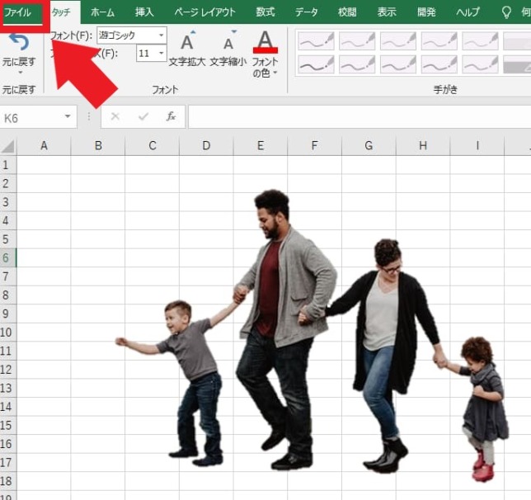Screen dimensions: 531x500
Task: Select row 1 header
Action: (x=8, y=165)
